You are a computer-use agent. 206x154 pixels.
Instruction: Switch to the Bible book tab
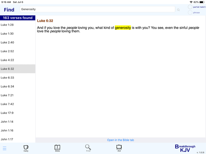pos(57,148)
